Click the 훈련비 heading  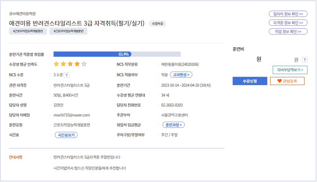point(238,49)
